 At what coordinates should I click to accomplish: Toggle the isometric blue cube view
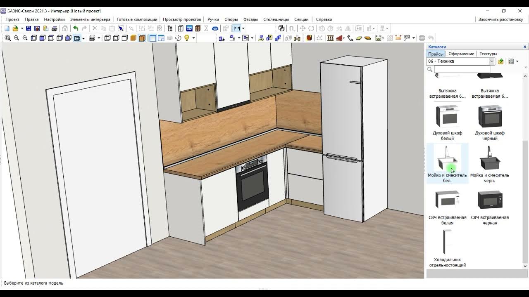(x=68, y=38)
